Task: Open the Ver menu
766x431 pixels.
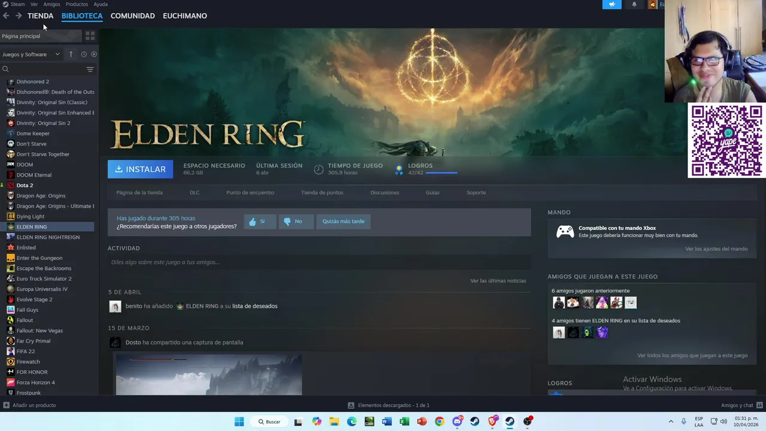Action: [x=34, y=4]
